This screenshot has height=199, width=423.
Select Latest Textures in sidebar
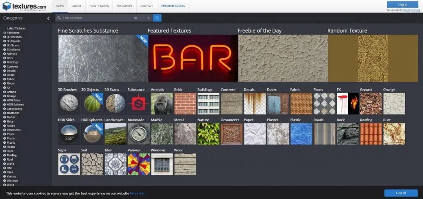(16, 28)
